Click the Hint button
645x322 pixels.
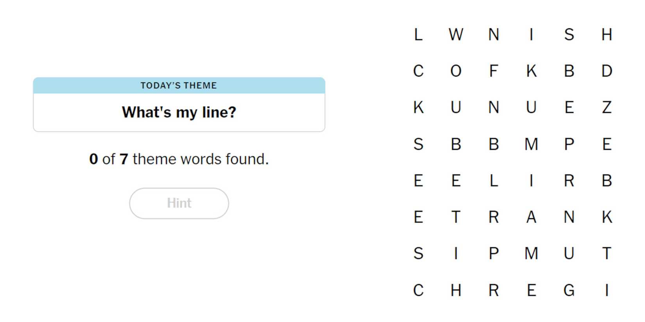pos(179,203)
